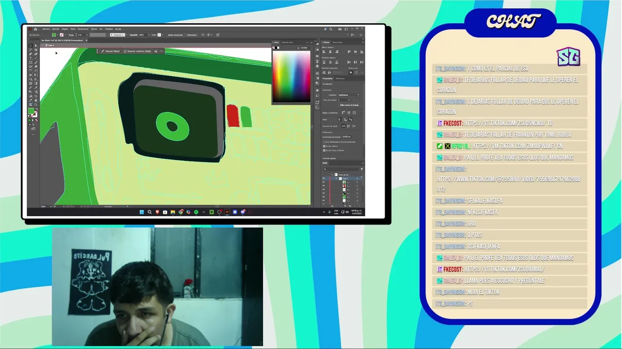This screenshot has width=622, height=349.
Task: Open the fill color dropdown in control bar
Action: [x=57, y=35]
